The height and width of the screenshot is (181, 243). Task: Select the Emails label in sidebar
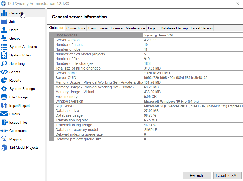pyautogui.click(x=15, y=114)
